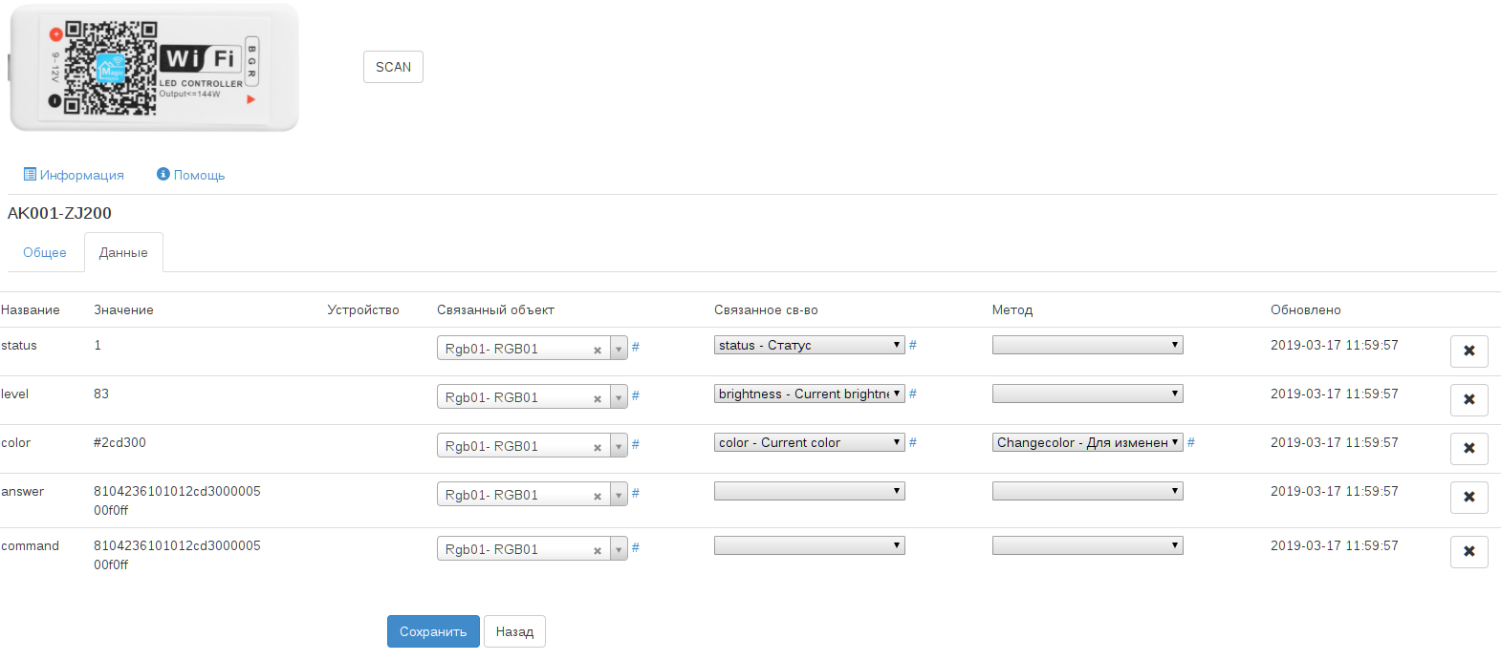Delete the status row with X button
The width and height of the screenshot is (1501, 660).
1468,351
